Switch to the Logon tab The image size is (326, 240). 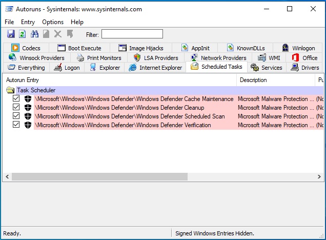[x=67, y=68]
